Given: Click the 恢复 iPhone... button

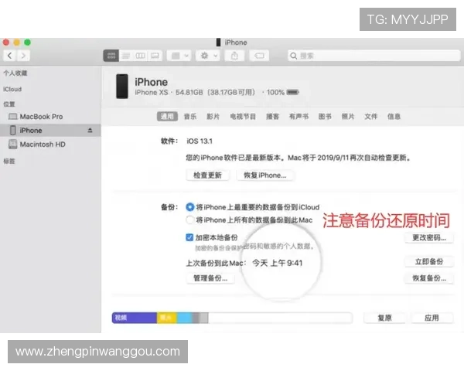Looking at the screenshot, I should [265, 175].
